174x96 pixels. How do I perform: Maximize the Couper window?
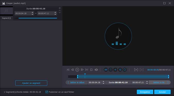[x=164, y=3]
